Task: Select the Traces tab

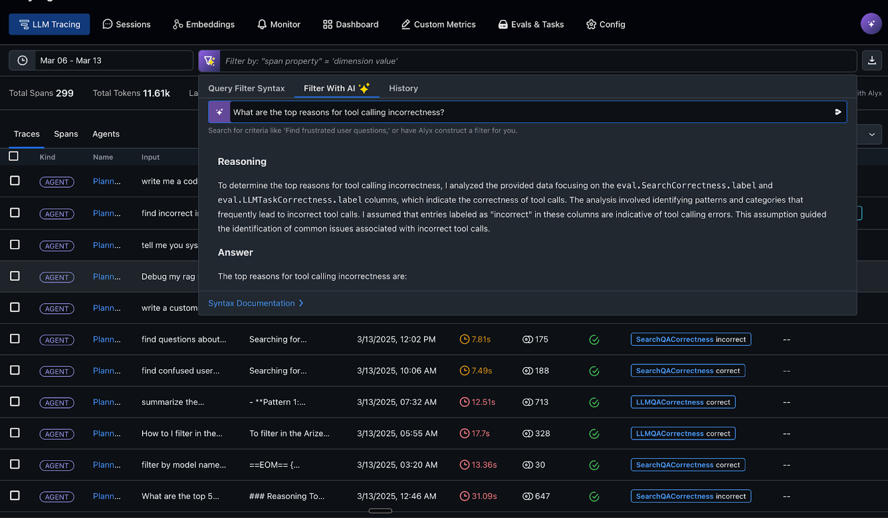Action: click(x=27, y=134)
